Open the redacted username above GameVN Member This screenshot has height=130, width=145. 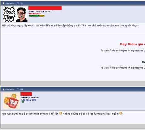[x=26, y=94]
